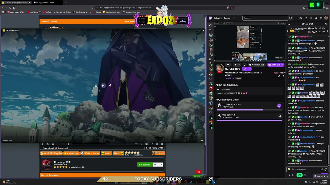The height and width of the screenshot is (185, 330).
Task: Open the YouTube on TV bookmark
Action: (x=34, y=12)
